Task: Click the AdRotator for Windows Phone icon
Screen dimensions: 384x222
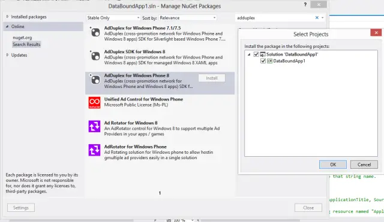Action: click(x=94, y=150)
